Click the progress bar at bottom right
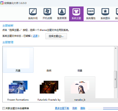The image size is (118, 111). (x=103, y=108)
